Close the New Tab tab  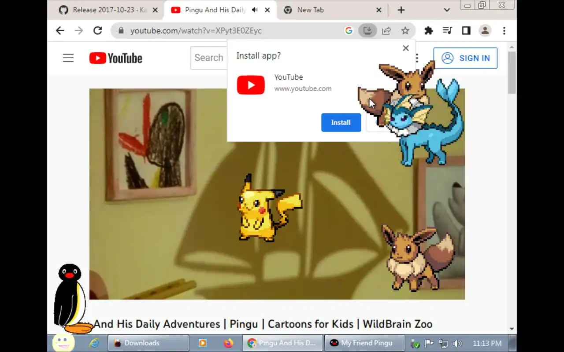379,10
